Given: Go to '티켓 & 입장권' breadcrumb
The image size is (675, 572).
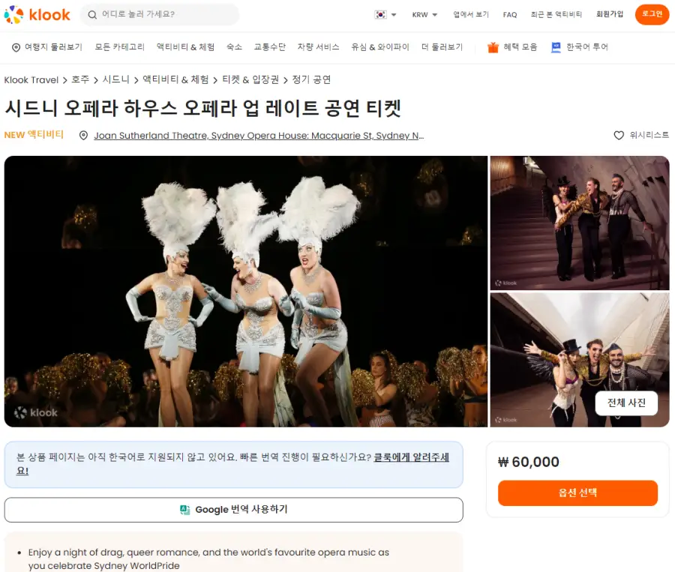Looking at the screenshot, I should [x=250, y=79].
